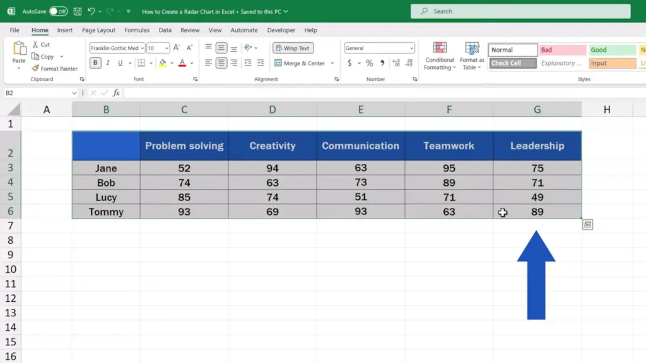
Task: Apply the Input cell style
Action: (x=612, y=63)
